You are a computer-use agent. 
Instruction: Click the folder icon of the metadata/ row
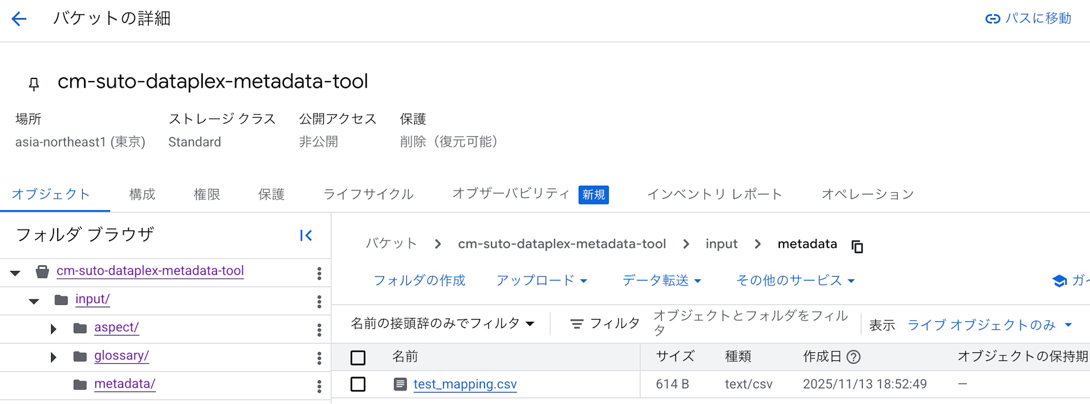[x=80, y=385]
